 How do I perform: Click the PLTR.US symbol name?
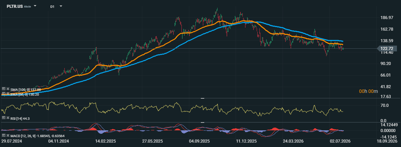[x=15, y=6]
